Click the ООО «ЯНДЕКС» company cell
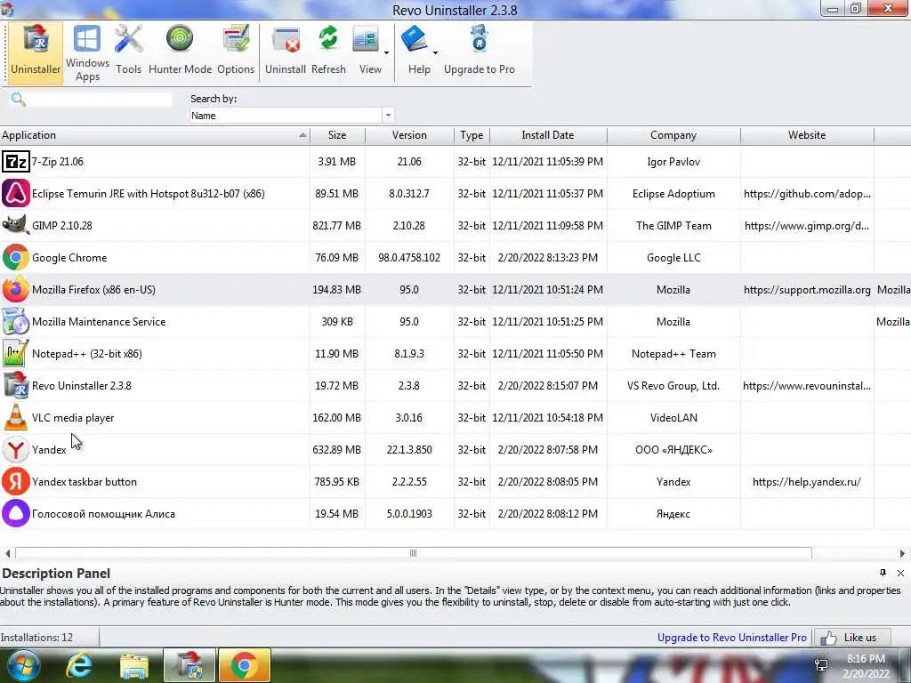This screenshot has width=911, height=683. (x=673, y=449)
